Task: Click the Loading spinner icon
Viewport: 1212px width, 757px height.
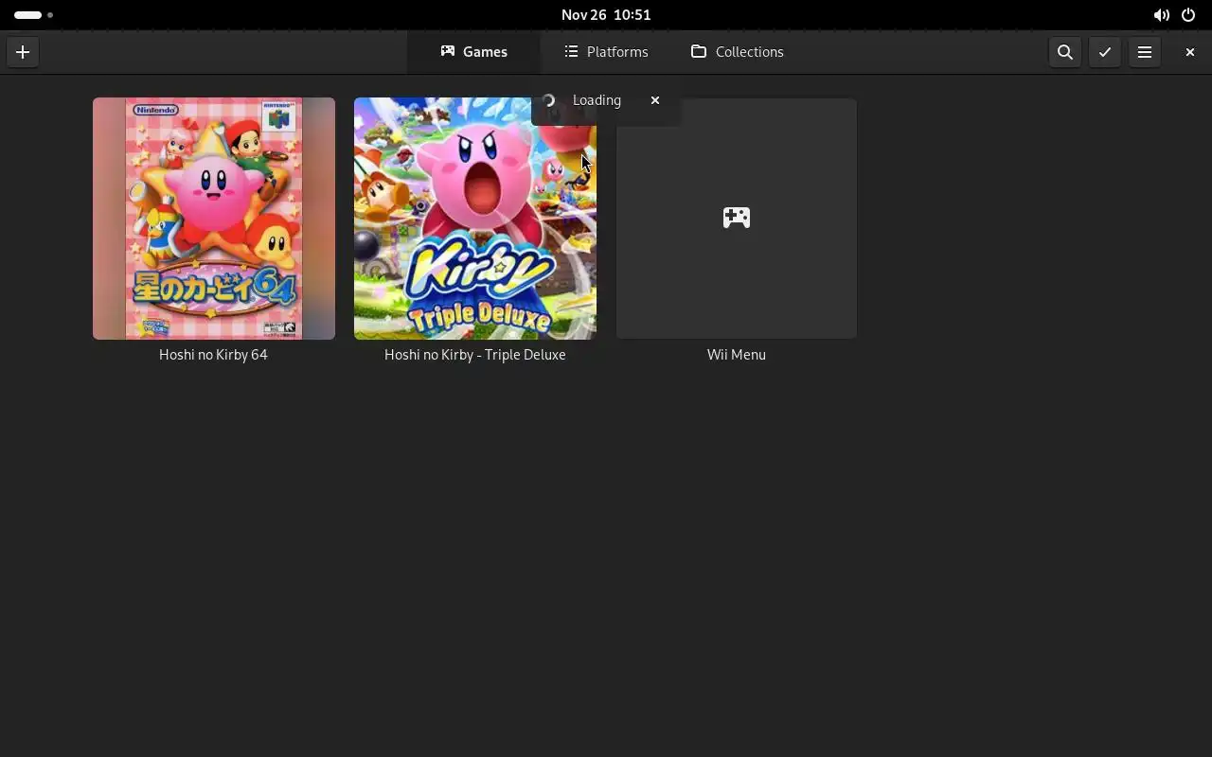Action: click(548, 100)
